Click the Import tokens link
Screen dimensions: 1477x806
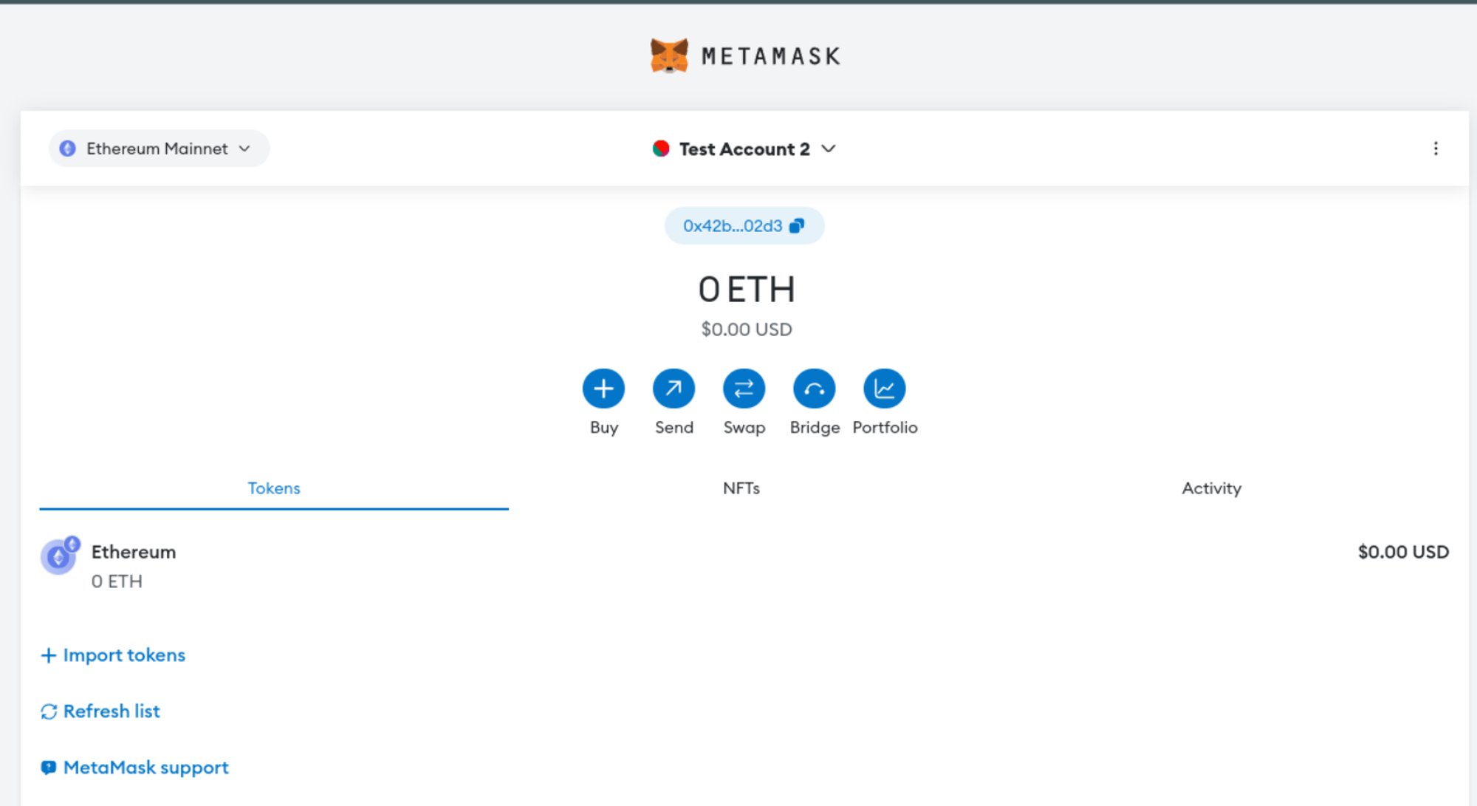(113, 655)
